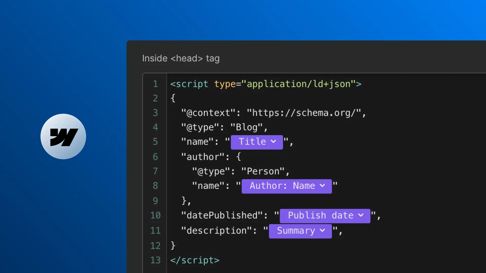
Task: Open the Publish date field dropdown
Action: 325,216
